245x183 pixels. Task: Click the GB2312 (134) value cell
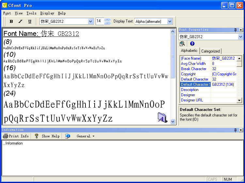point(223,84)
